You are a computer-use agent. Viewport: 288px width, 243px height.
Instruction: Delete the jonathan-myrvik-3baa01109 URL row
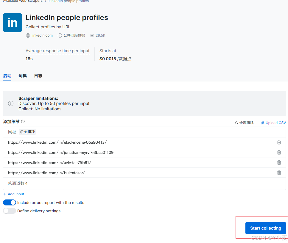(279, 152)
